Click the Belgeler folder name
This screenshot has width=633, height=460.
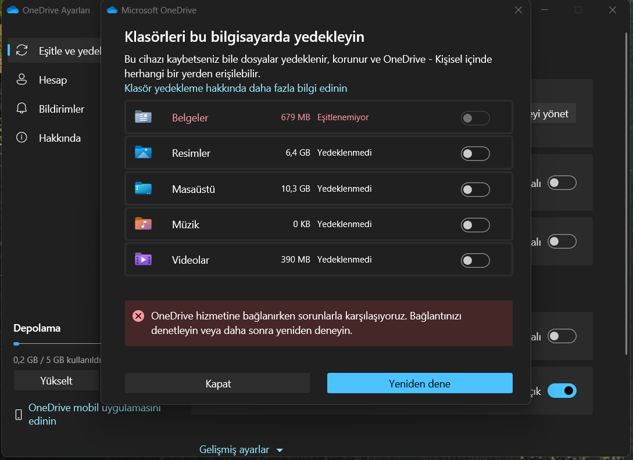click(x=190, y=117)
